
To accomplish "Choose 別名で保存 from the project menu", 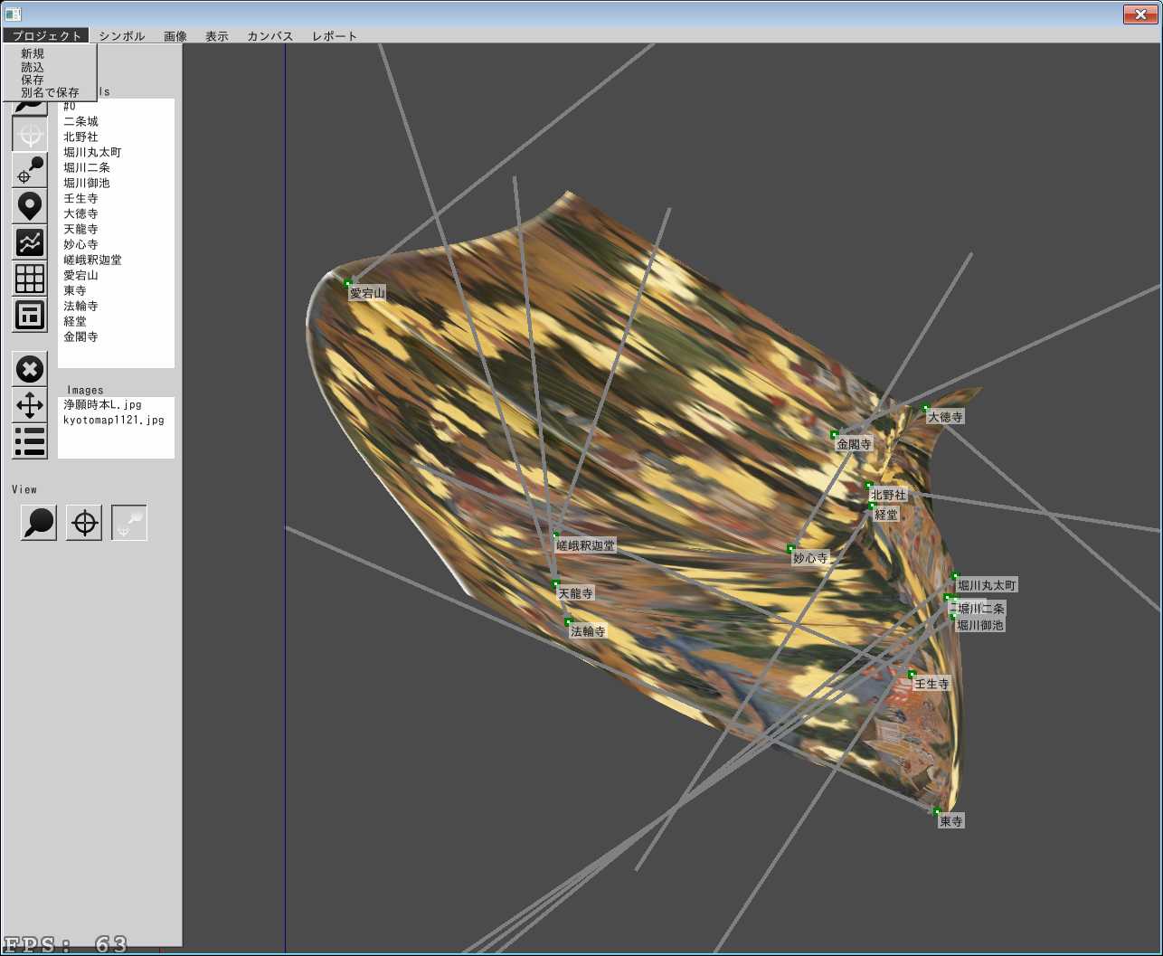I will [50, 92].
